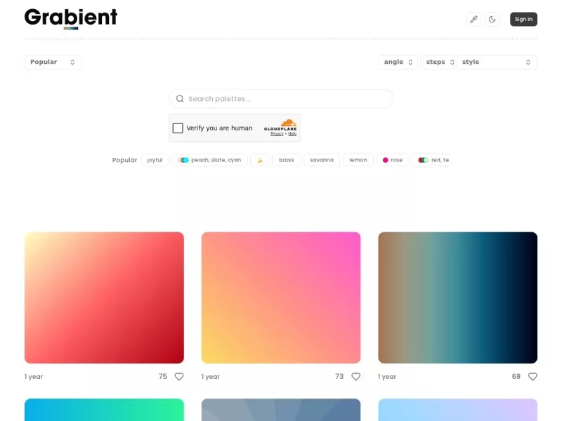
Task: Select the banana emoji tag
Action: click(x=260, y=160)
